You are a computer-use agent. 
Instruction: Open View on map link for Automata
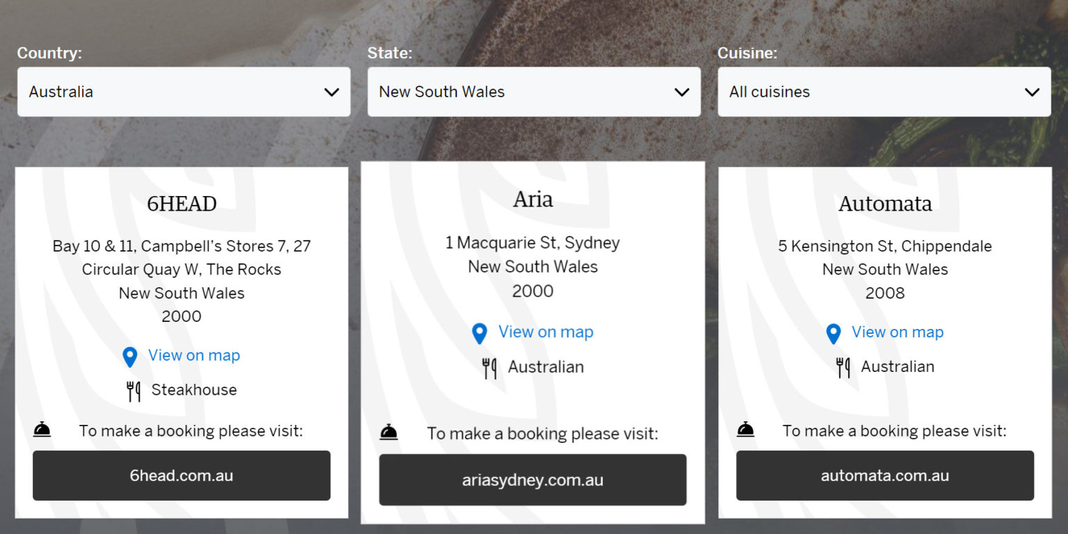(x=898, y=332)
